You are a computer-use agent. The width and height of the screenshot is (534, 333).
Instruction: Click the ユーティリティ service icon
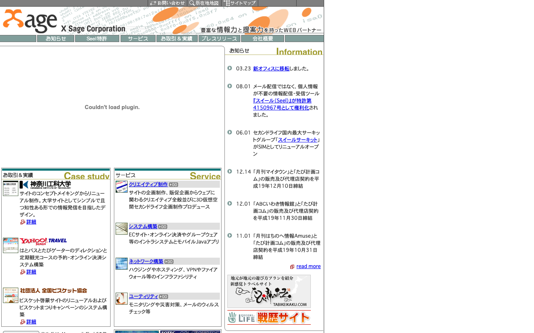[121, 298]
